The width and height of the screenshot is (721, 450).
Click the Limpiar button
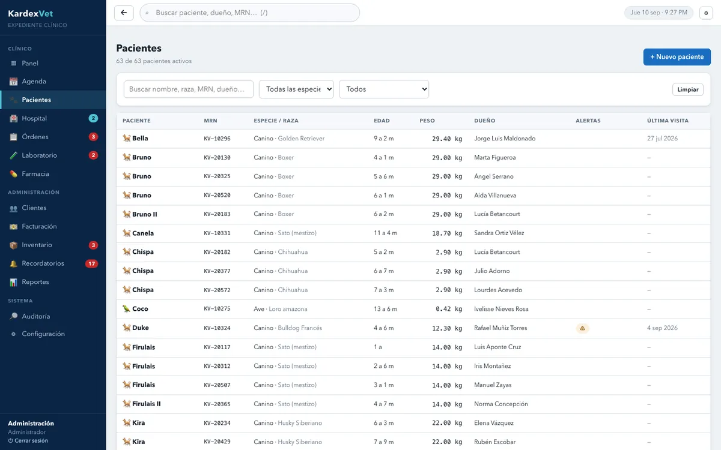pyautogui.click(x=688, y=89)
